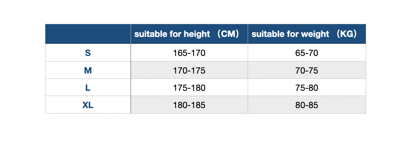This screenshot has height=145, width=406.
Task: Select the XL size label
Action: tap(88, 105)
